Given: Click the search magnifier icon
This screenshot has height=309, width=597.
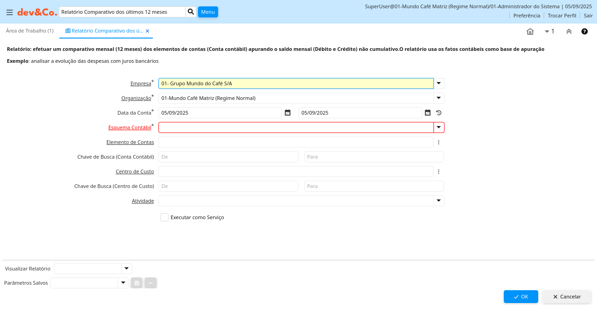Looking at the screenshot, I should coord(191,12).
